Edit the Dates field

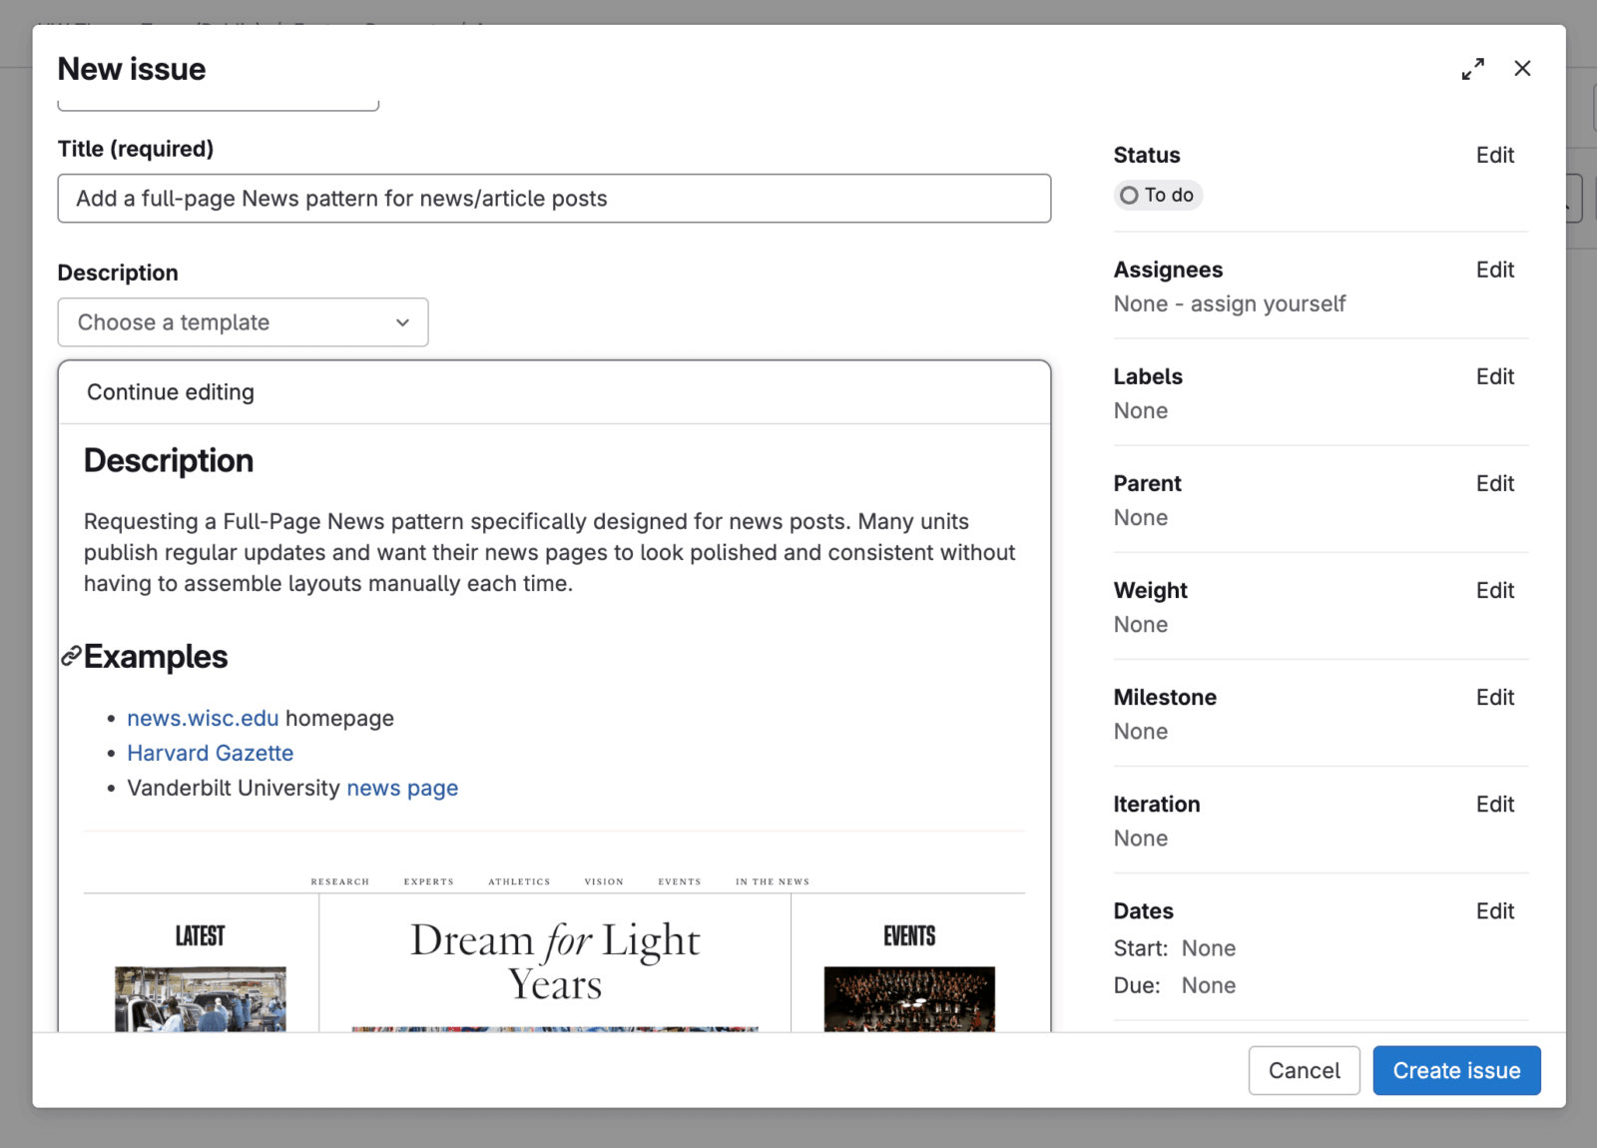[x=1494, y=910]
